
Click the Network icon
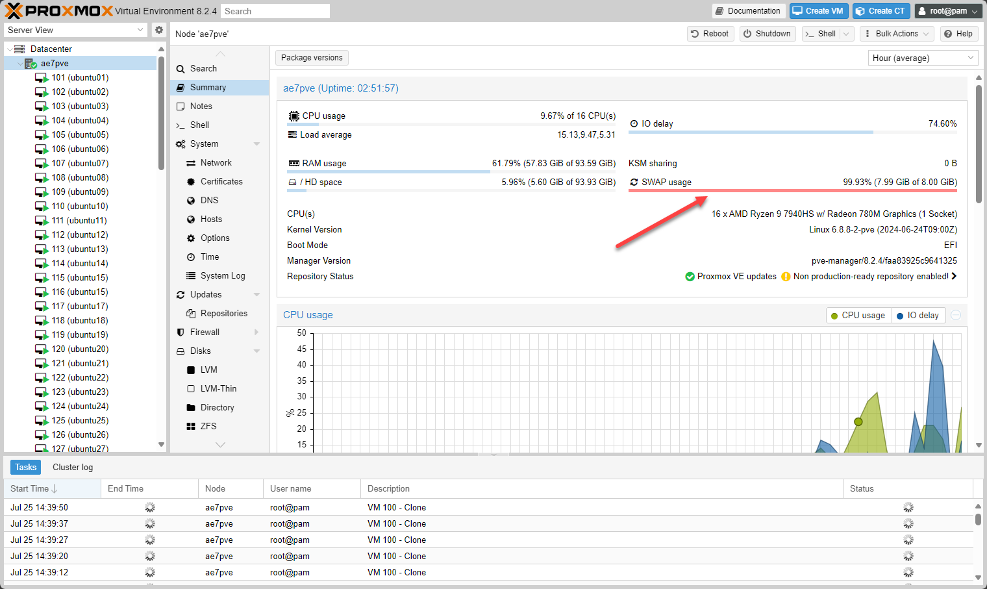click(191, 163)
